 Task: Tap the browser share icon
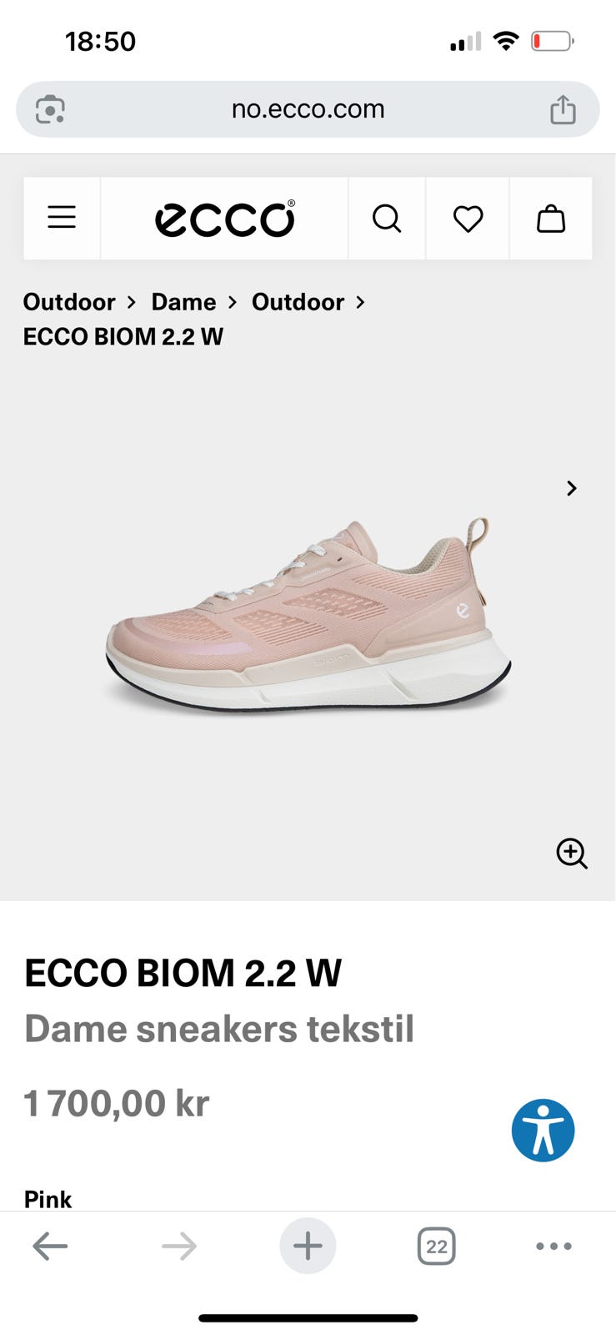click(563, 109)
